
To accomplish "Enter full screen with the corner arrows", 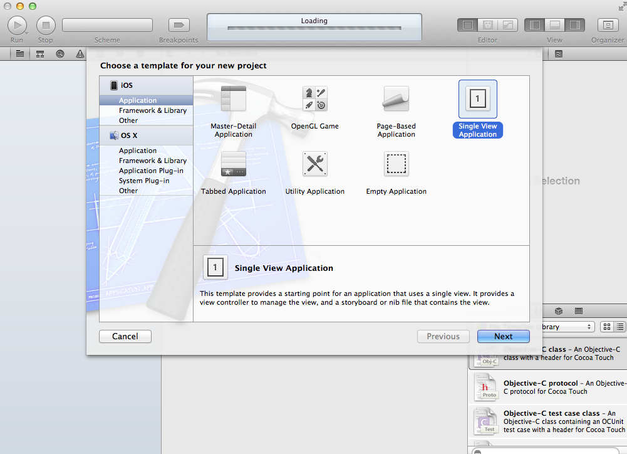I will click(x=622, y=6).
